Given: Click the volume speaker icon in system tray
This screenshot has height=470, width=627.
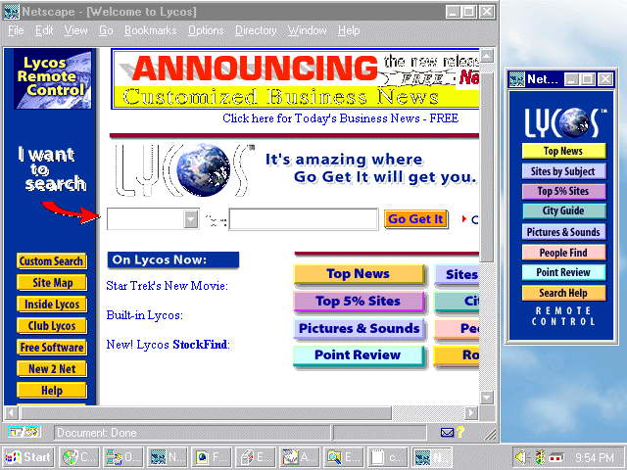Looking at the screenshot, I should coord(521,457).
